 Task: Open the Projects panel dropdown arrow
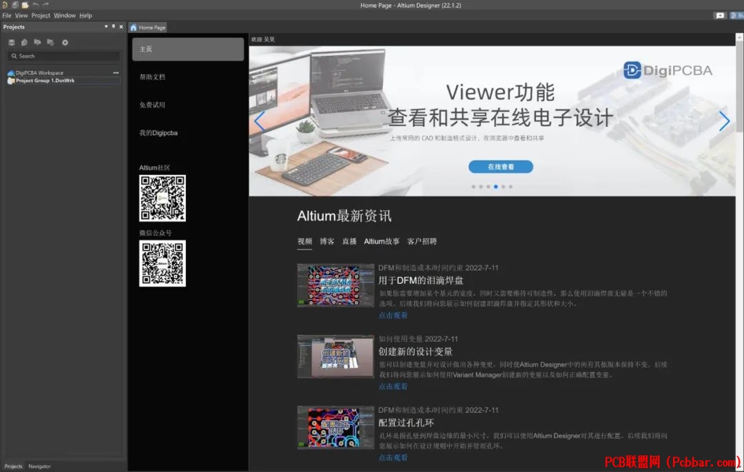click(x=106, y=27)
